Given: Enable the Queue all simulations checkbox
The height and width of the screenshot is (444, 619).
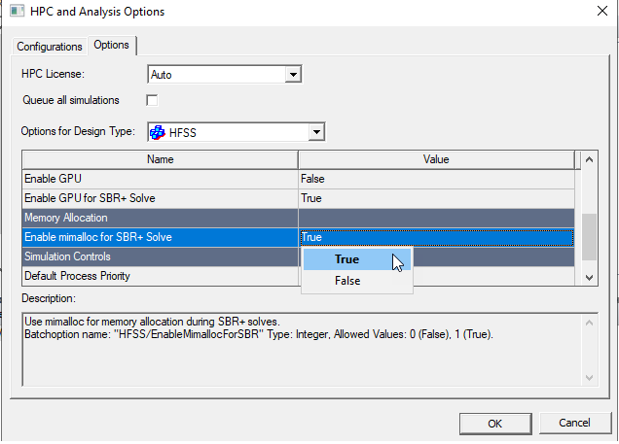Looking at the screenshot, I should click(152, 100).
